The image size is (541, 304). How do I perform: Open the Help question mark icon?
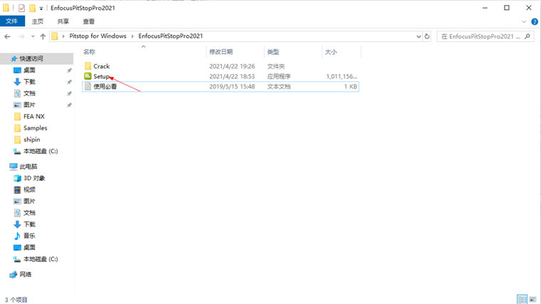pos(535,22)
